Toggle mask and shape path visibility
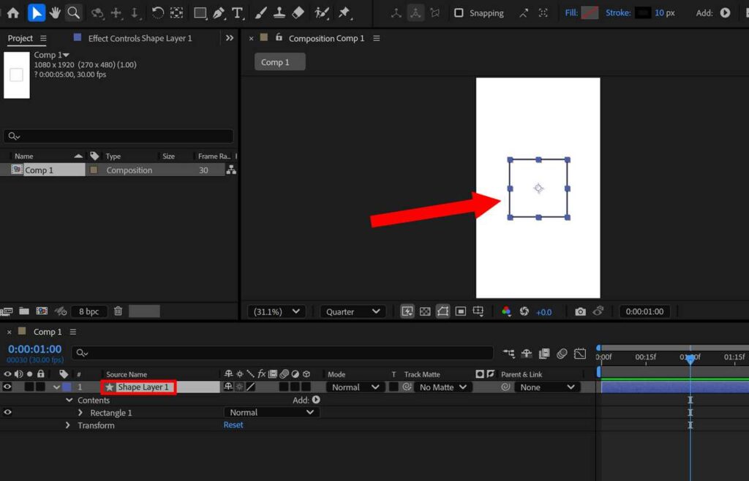 (443, 311)
